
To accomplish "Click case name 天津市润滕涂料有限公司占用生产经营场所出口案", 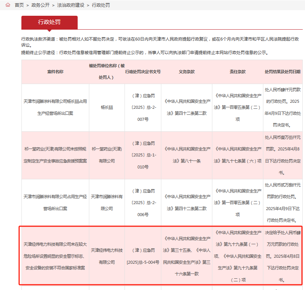I will [x=55, y=203].
